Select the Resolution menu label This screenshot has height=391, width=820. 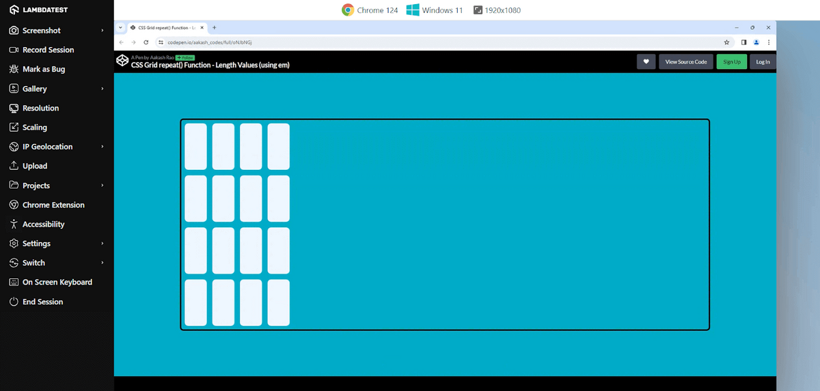click(x=40, y=108)
